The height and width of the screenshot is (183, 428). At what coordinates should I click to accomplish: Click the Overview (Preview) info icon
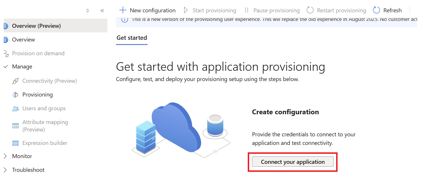pyautogui.click(x=5, y=26)
